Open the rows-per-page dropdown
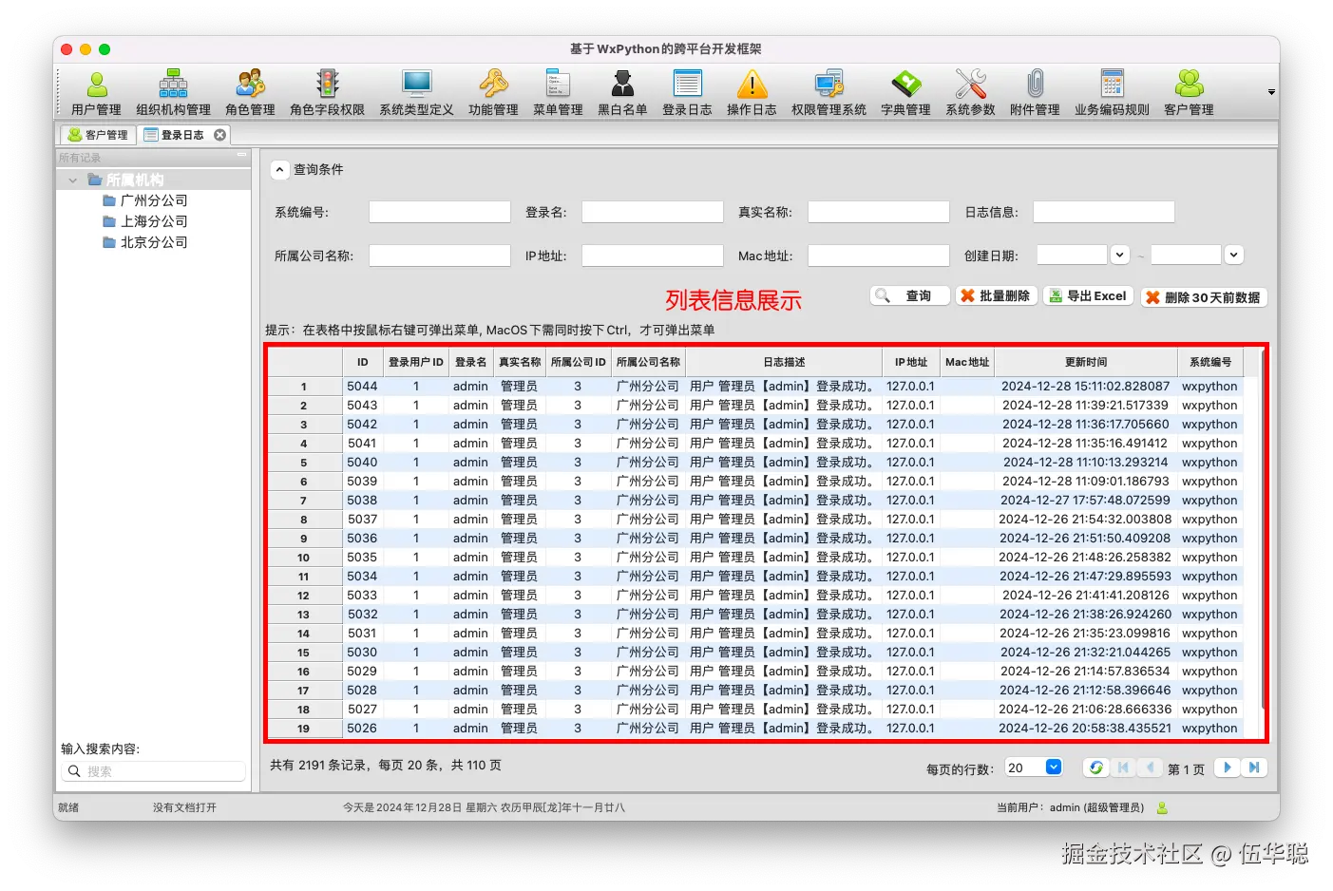The image size is (1333, 891). 1054,768
